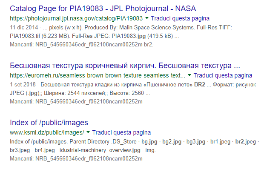Click Traduci questa pagina for the NASA result
Screen dimensions: 264x172
[180, 18]
